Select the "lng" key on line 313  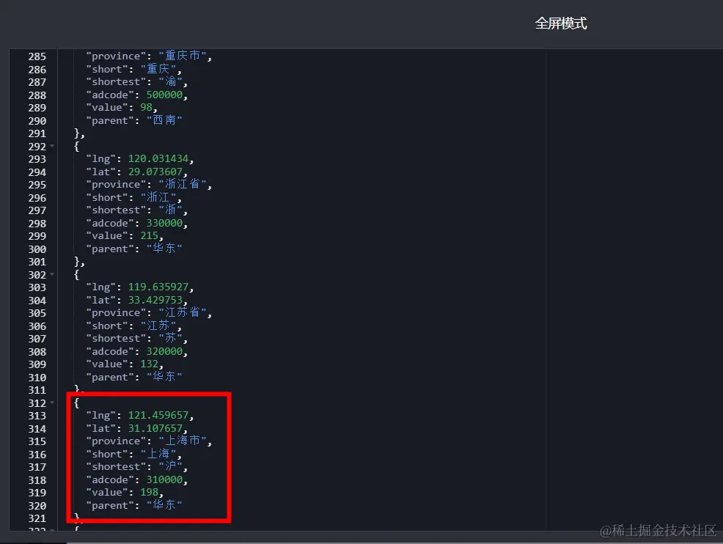[100, 416]
